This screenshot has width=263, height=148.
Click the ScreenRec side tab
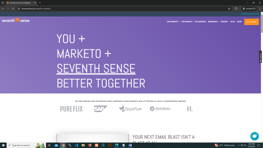point(260,57)
